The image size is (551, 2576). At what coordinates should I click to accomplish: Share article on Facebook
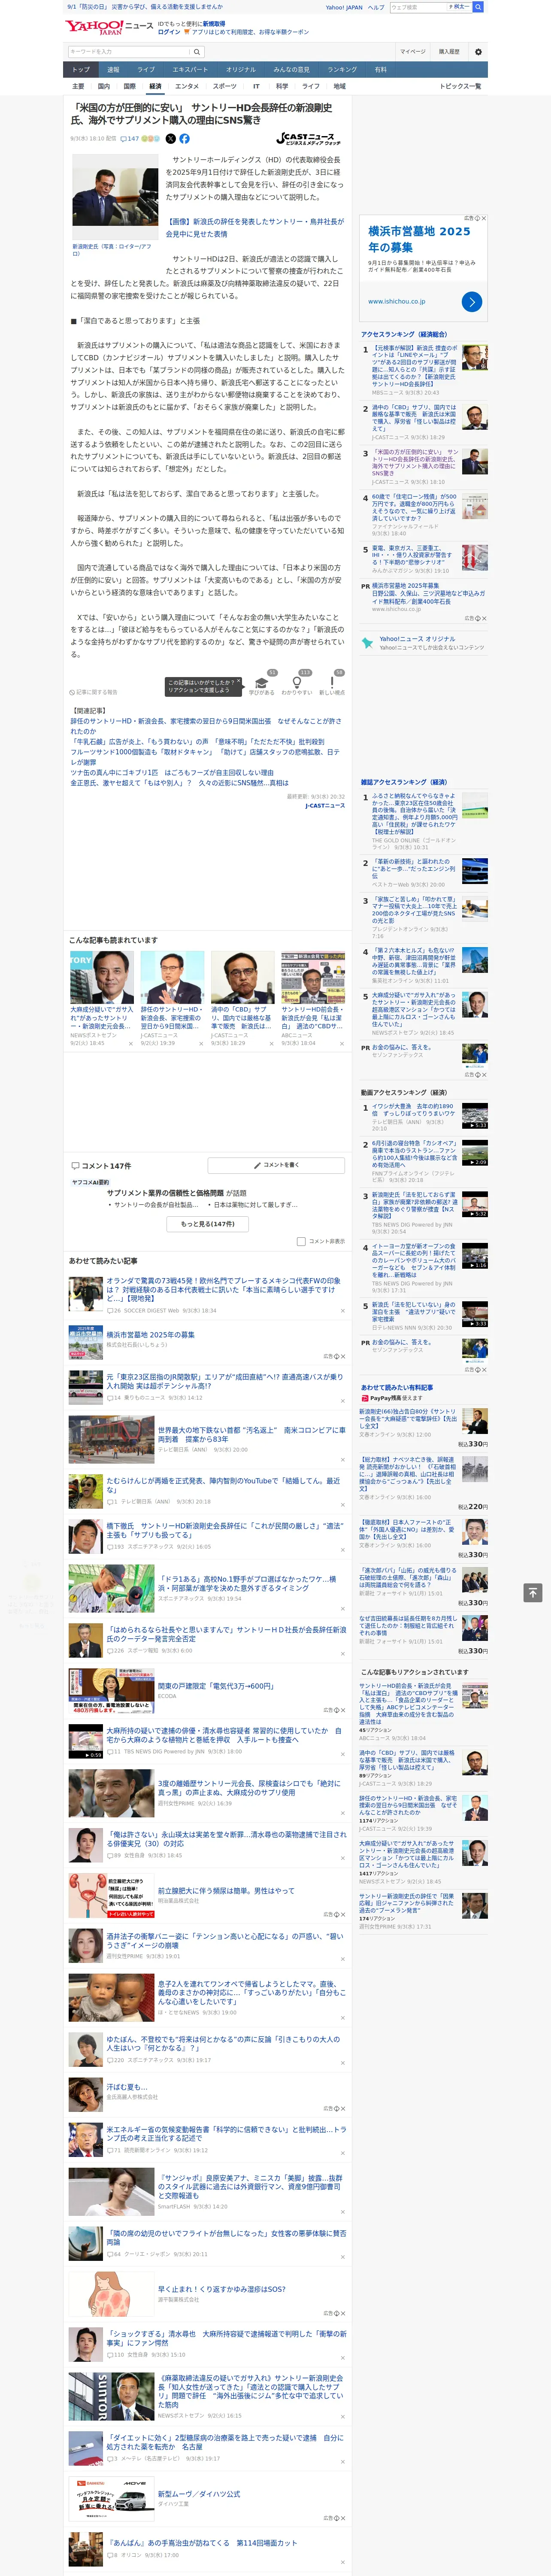tap(184, 139)
